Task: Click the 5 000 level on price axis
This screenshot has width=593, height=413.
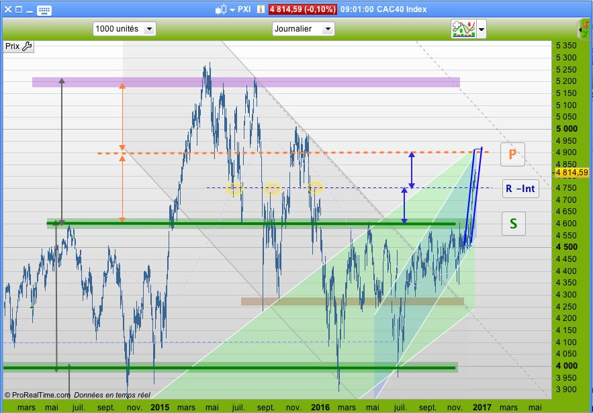Action: coord(567,129)
